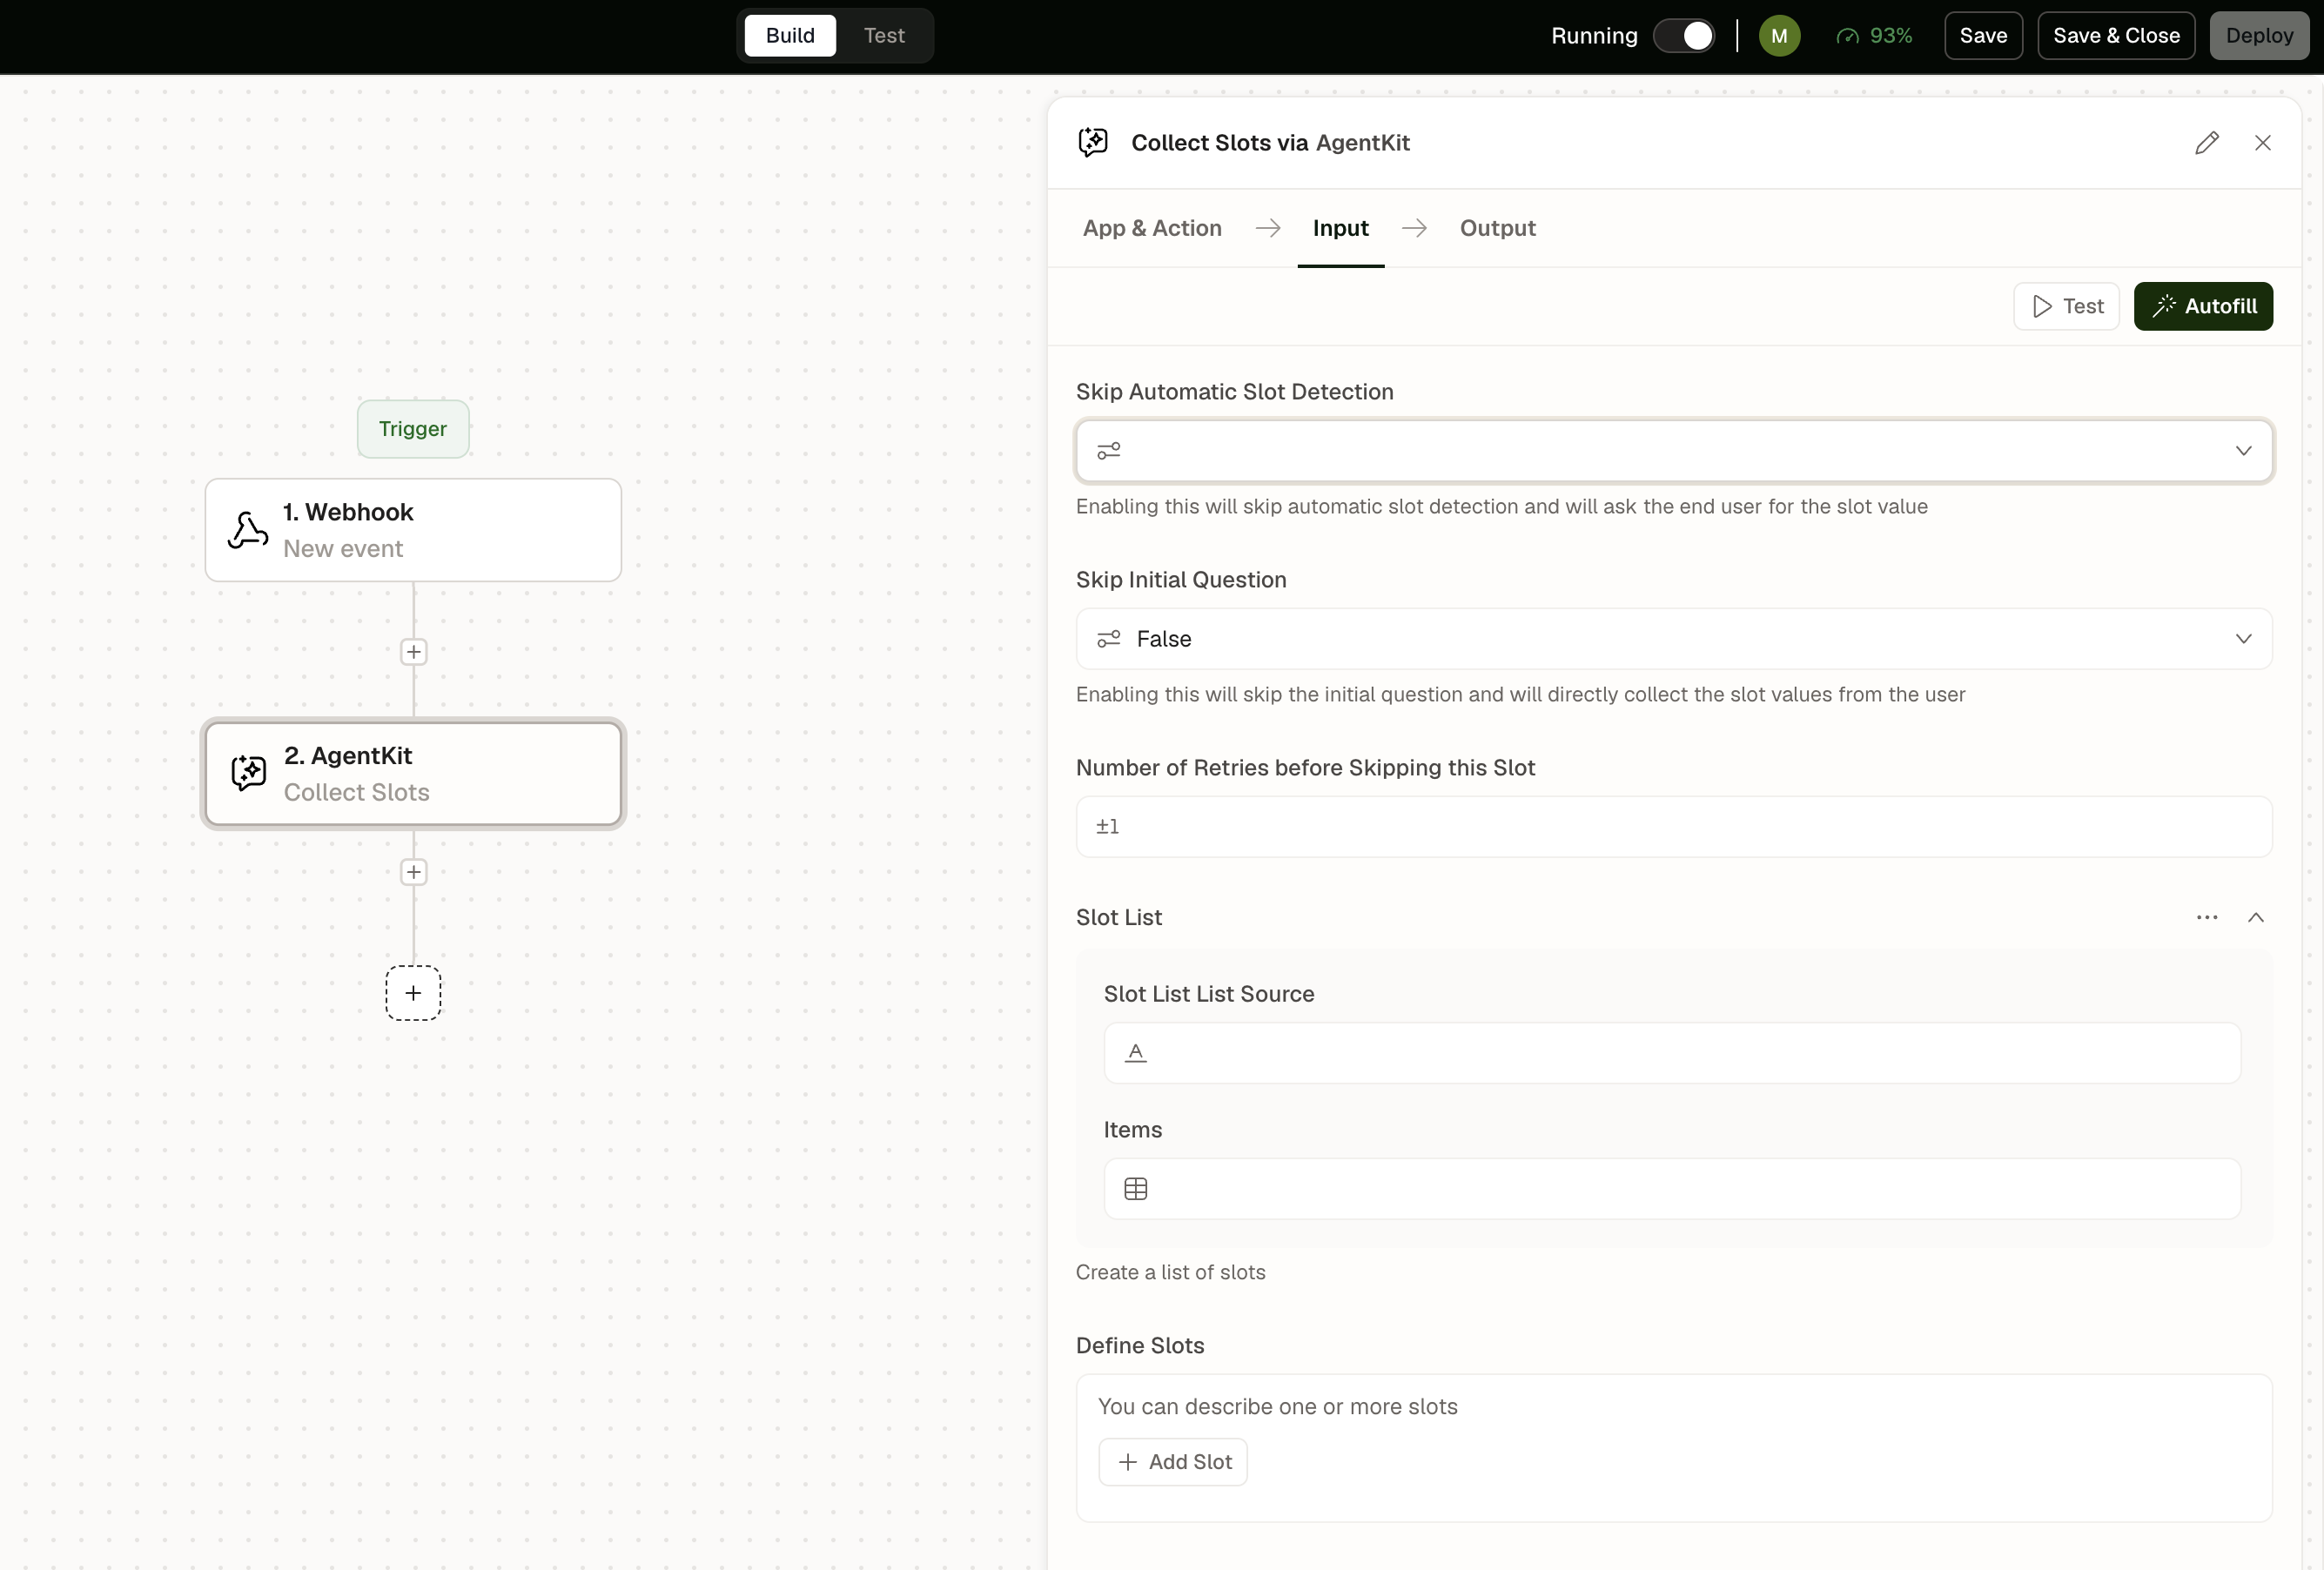Click the Items input field
The height and width of the screenshot is (1570, 2324).
[x=1672, y=1189]
